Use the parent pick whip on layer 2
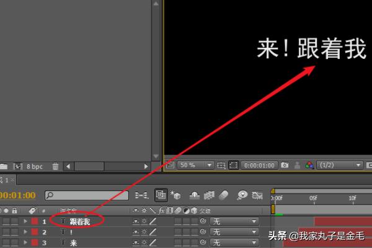This screenshot has height=248, width=372. pos(203,232)
